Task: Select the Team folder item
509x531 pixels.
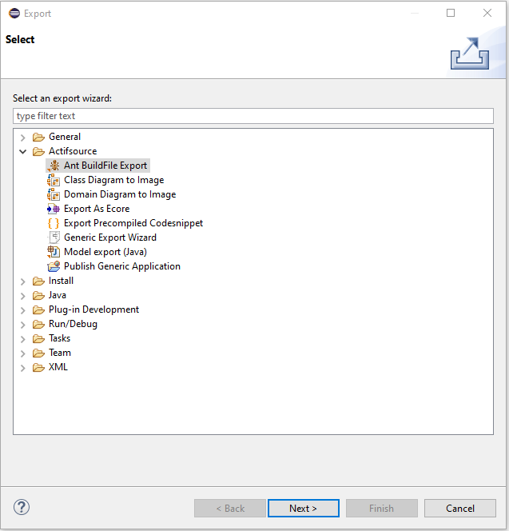Action: pyautogui.click(x=59, y=353)
